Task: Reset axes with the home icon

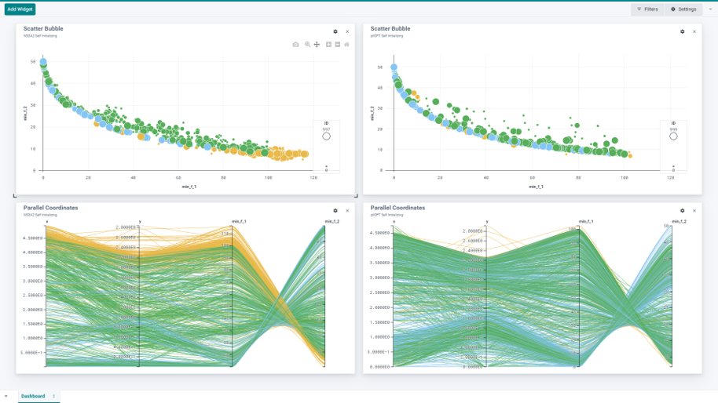Action: [346, 45]
